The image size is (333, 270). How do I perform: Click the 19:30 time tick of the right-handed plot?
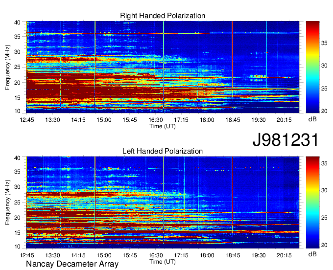pyautogui.click(x=259, y=120)
